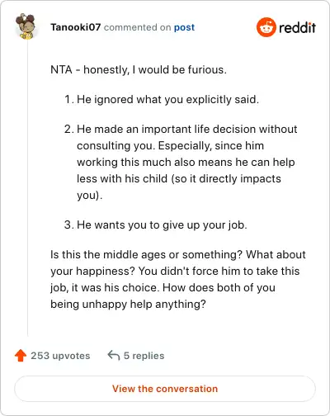Follow the blue "post" link

point(184,27)
